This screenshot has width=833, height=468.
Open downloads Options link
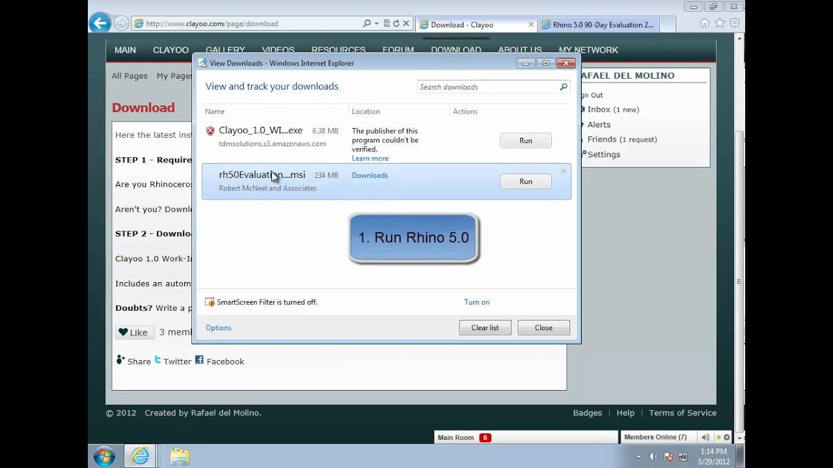[218, 328]
